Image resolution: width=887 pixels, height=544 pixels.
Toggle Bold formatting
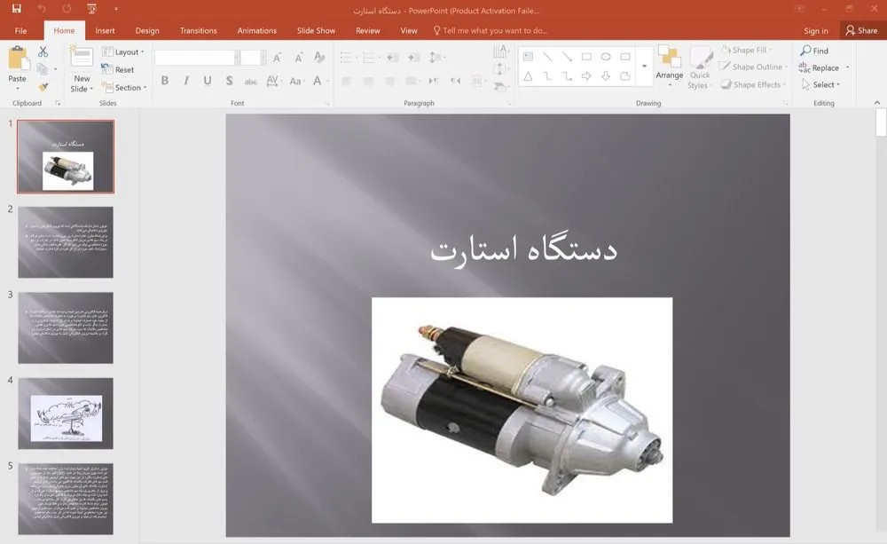coord(165,81)
